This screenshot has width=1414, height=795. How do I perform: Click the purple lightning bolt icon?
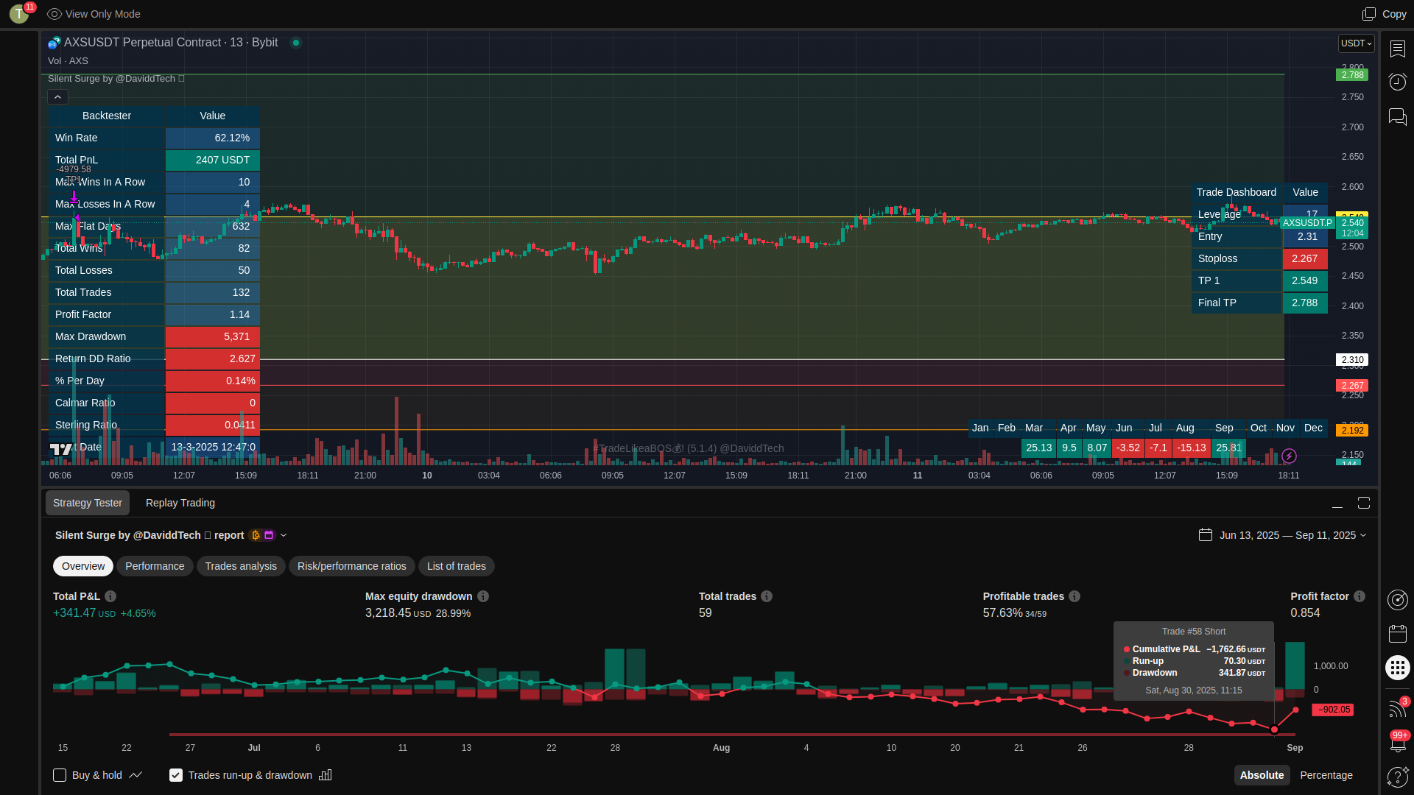tap(1289, 456)
